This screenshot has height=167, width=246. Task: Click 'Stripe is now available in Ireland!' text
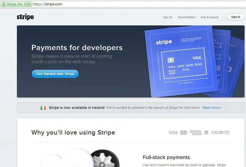click(77, 108)
